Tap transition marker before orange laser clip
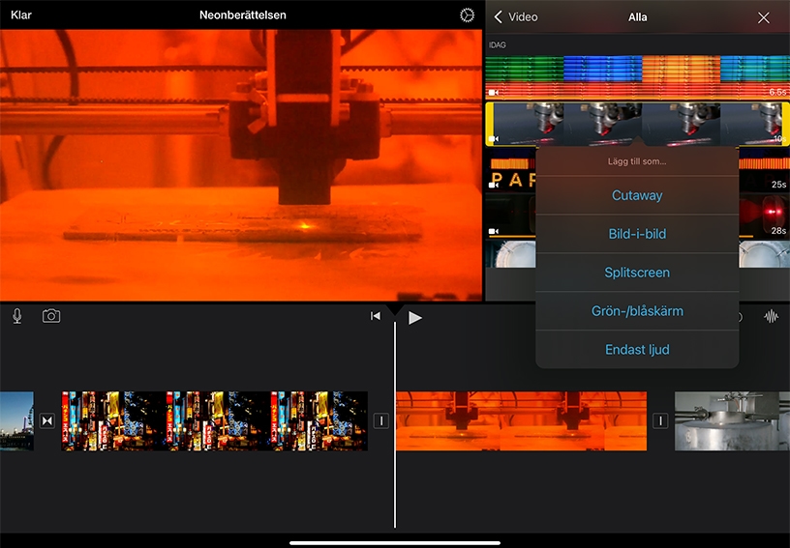Viewport: 790px width, 548px height. pos(380,420)
